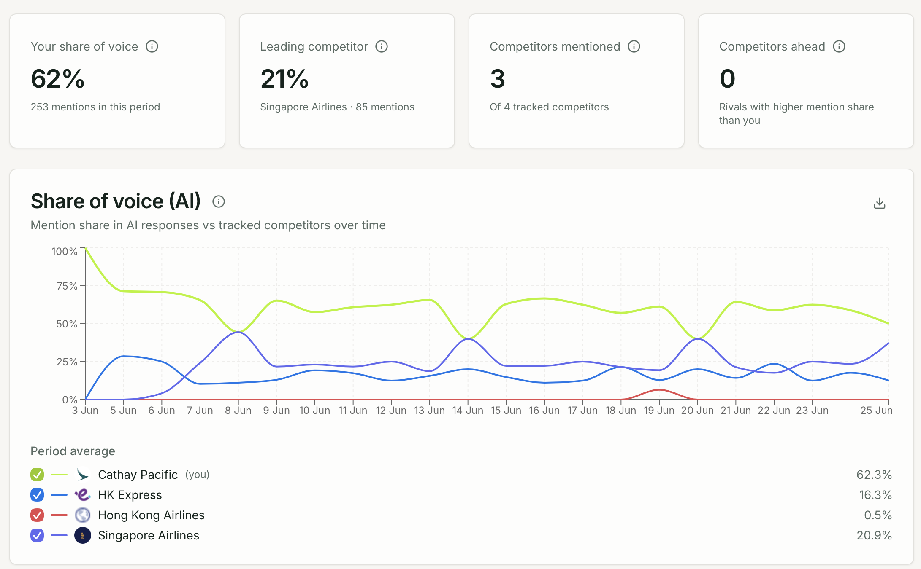The width and height of the screenshot is (921, 569).
Task: Click the 8 Jun x-axis label
Action: pyautogui.click(x=238, y=411)
